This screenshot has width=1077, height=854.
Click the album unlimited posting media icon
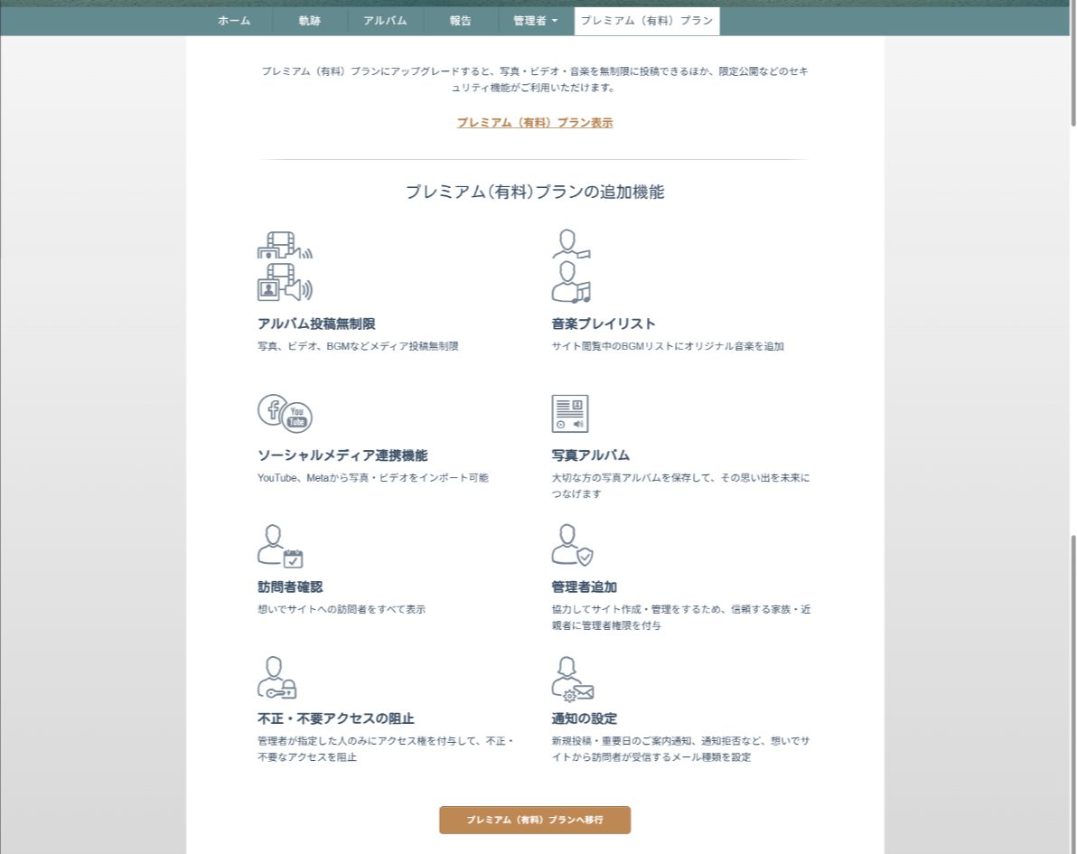click(285, 281)
